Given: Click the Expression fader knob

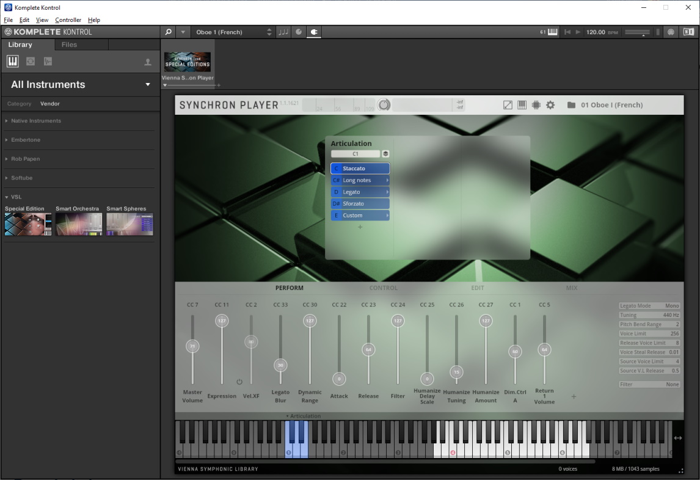Looking at the screenshot, I should click(x=222, y=321).
